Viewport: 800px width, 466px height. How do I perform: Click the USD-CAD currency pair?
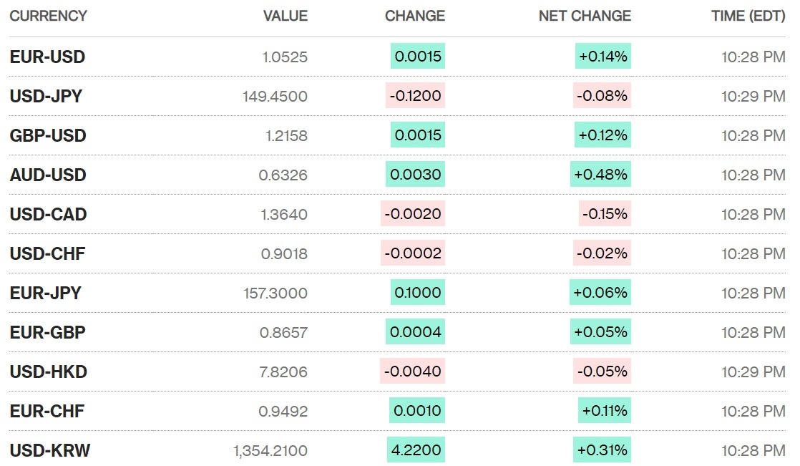point(48,214)
